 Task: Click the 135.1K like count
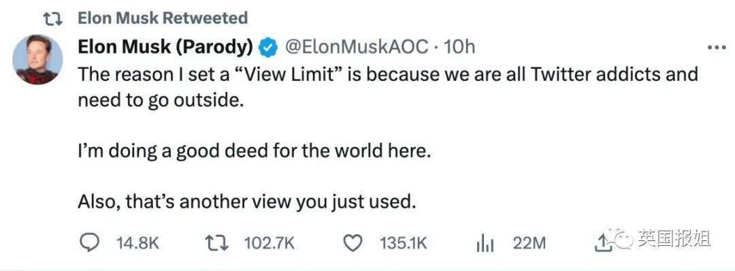tap(404, 243)
